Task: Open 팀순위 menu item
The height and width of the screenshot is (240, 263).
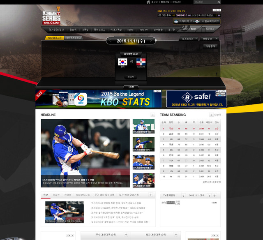Action: click(x=73, y=30)
